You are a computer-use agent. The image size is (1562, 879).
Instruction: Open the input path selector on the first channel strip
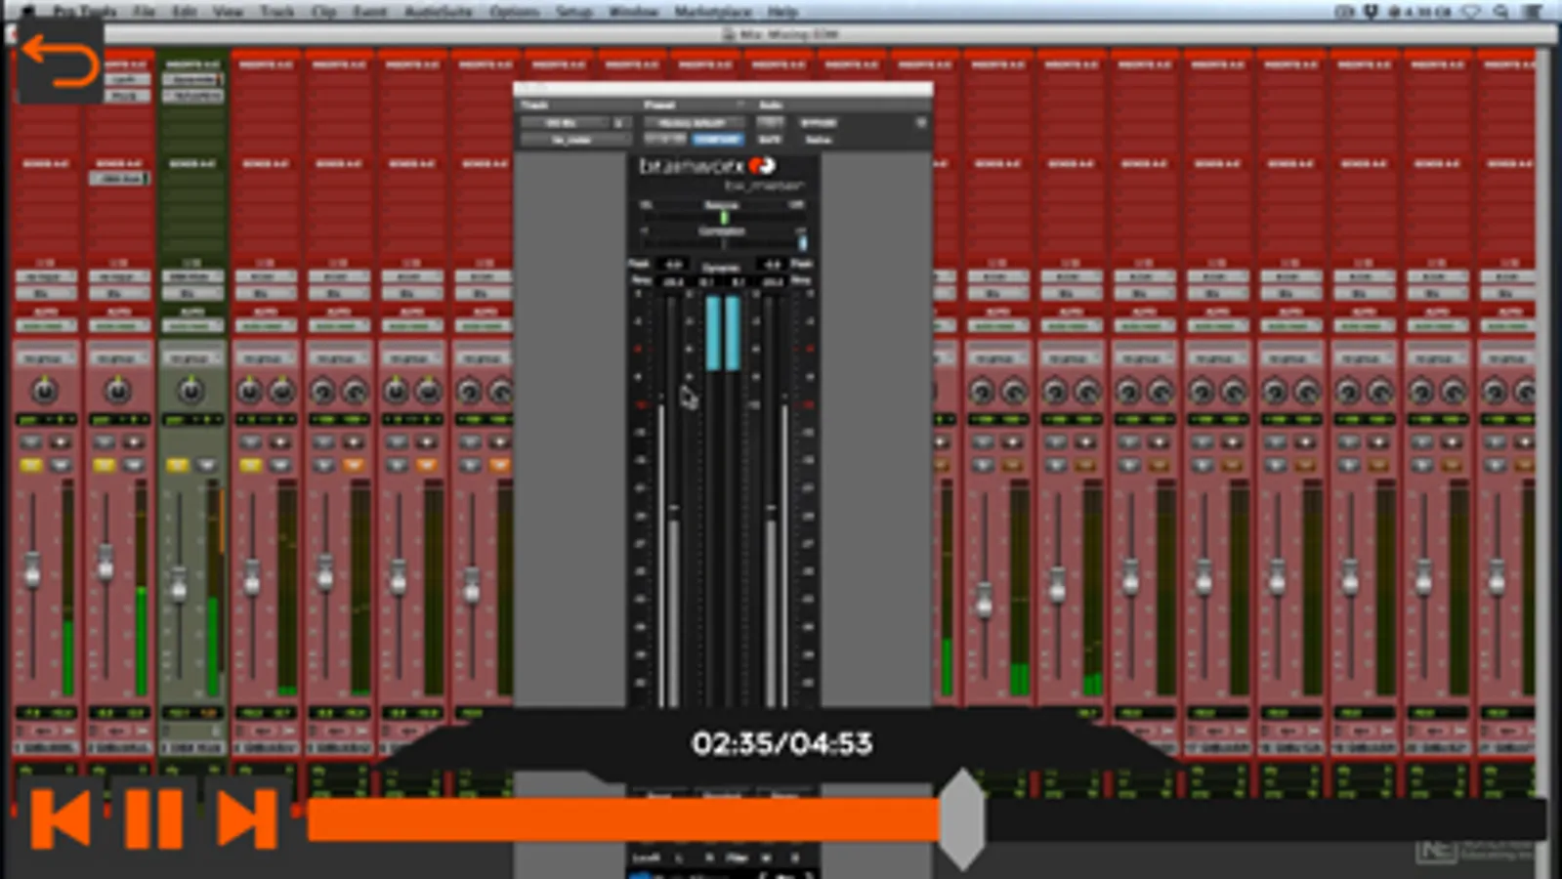click(45, 277)
